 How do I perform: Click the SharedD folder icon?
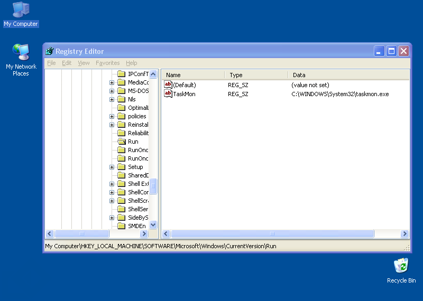(122, 175)
